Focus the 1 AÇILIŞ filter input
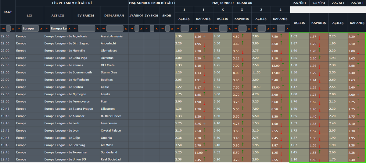The image size is (366, 163). [185, 29]
